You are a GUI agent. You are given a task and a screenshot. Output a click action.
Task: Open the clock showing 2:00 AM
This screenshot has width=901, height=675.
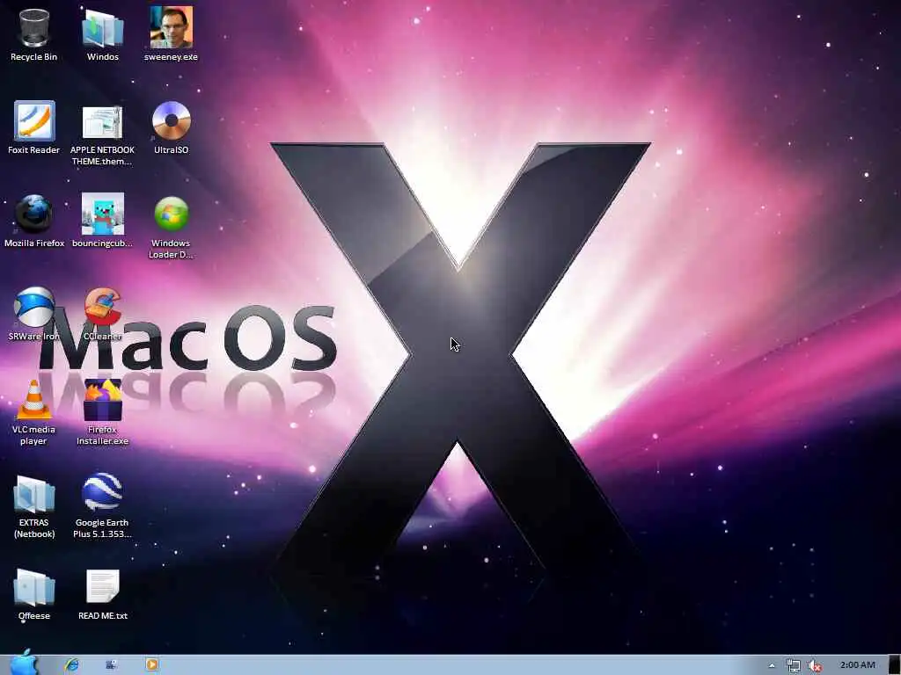click(857, 664)
